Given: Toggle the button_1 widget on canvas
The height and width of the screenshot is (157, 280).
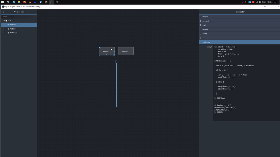Looking at the screenshot, I should pos(107,51).
